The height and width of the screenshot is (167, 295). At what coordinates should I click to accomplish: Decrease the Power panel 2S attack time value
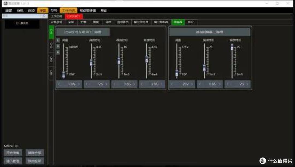coord(87,84)
